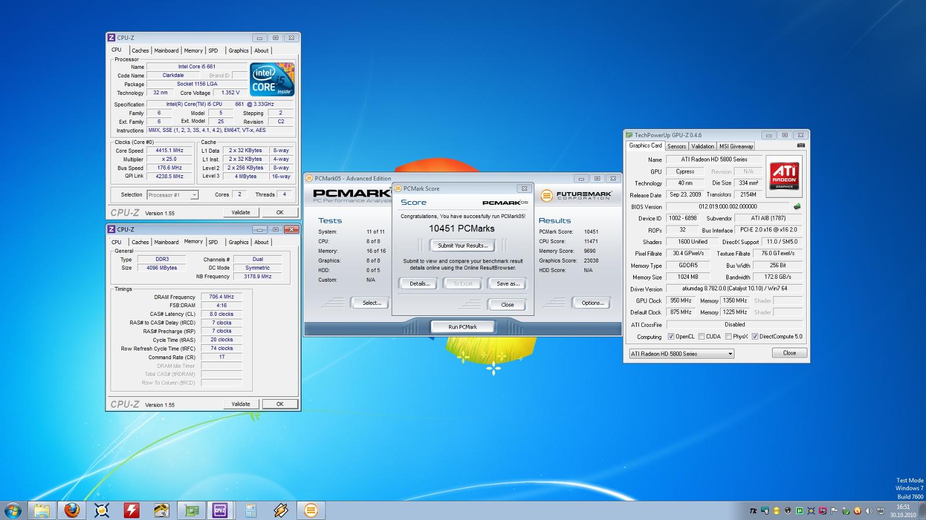Click Validate in the upper CPU-Z window
The height and width of the screenshot is (520, 926).
point(241,212)
